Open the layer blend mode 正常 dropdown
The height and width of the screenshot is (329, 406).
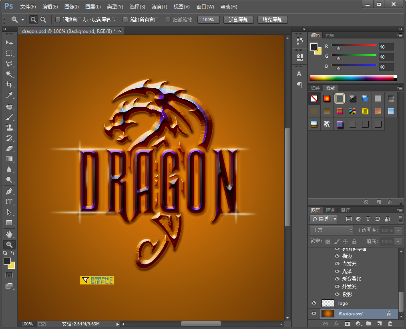332,230
